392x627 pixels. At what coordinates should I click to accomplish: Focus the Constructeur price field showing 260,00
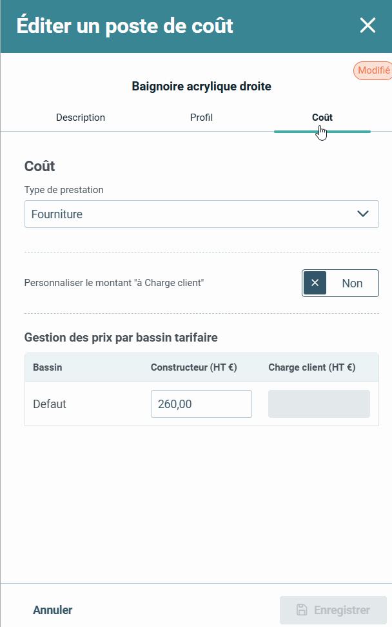[201, 404]
